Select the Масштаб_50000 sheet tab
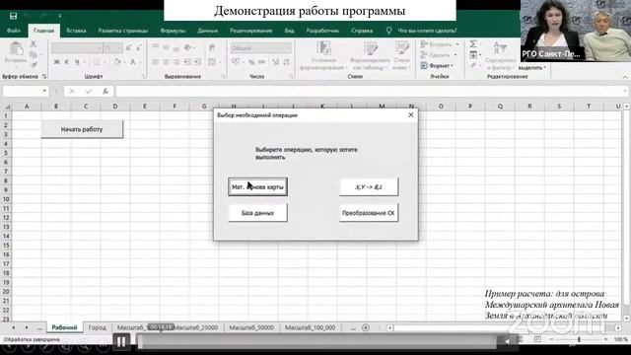The image size is (631, 355). point(251,327)
